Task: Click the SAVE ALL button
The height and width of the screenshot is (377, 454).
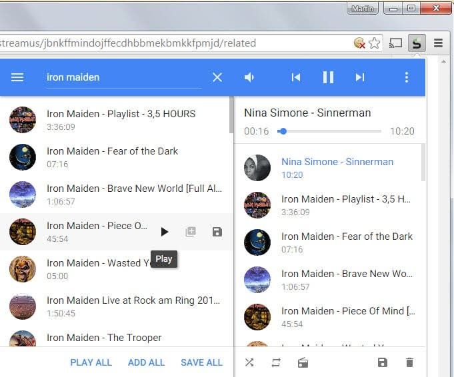Action: coord(201,362)
